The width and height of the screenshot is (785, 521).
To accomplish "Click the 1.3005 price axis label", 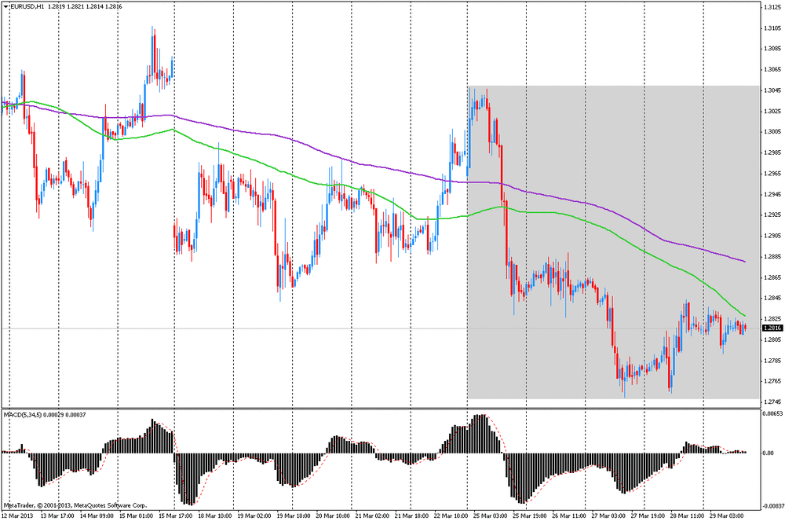I will (x=773, y=132).
